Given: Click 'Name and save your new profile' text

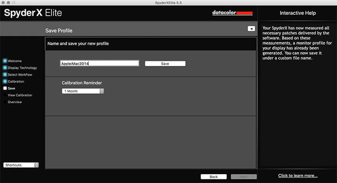Looking at the screenshot, I should tap(78, 43).
